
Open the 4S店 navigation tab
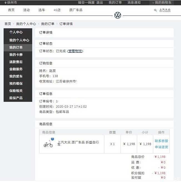pyautogui.click(x=57, y=10)
